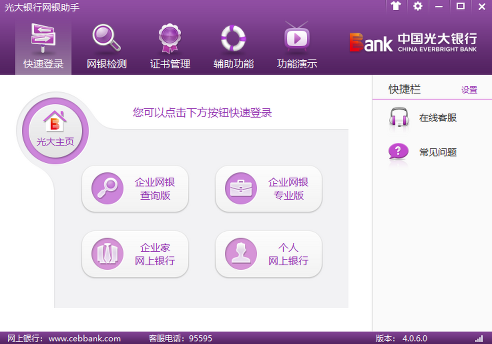Click the house logo icon in 光大主页
Image resolution: width=492 pixels, height=344 pixels.
coord(55,121)
